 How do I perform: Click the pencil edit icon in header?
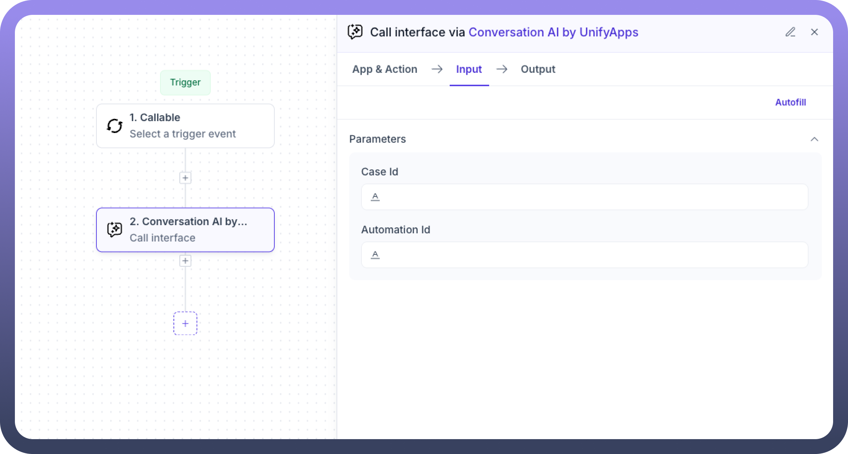coord(790,32)
